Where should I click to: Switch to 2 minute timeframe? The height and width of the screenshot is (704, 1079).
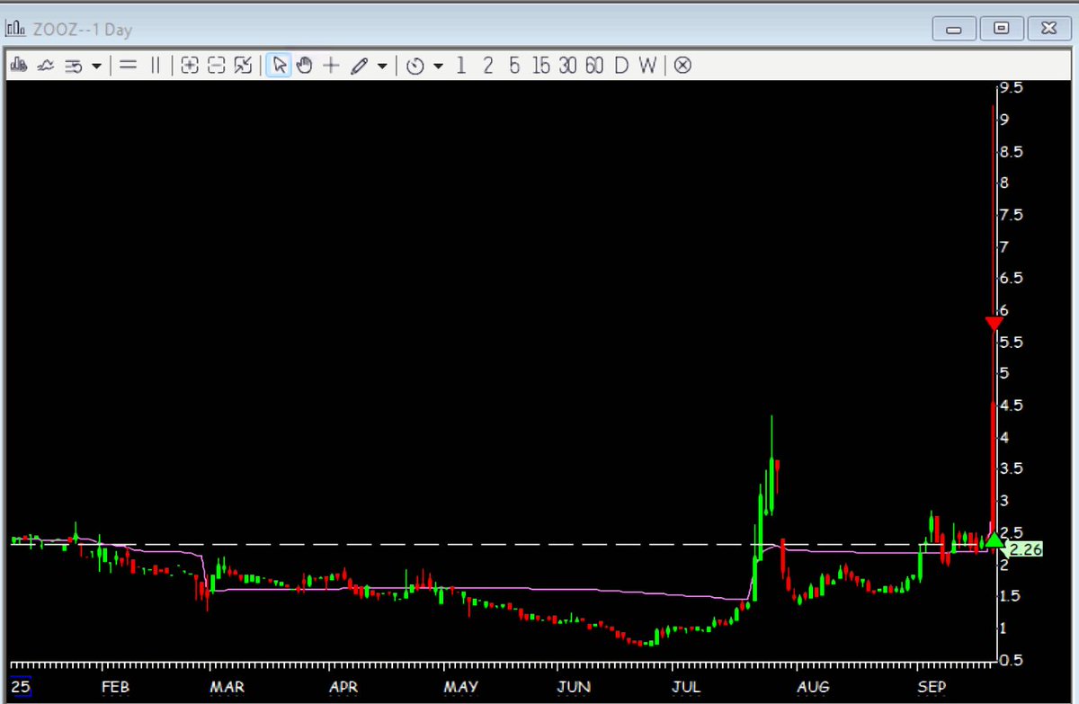(487, 66)
